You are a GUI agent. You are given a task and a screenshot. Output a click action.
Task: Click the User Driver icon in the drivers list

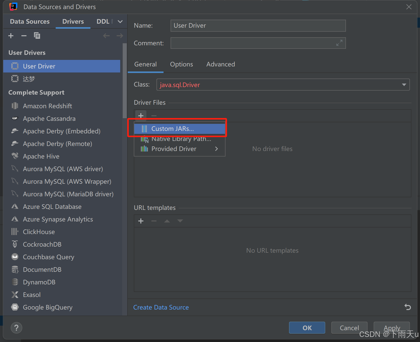[15, 66]
